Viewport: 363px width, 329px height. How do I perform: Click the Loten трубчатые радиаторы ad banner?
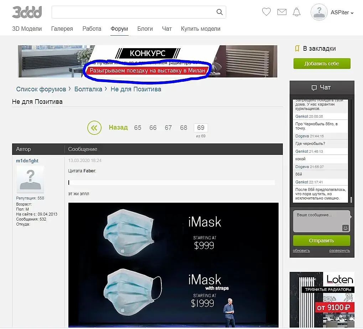pyautogui.click(x=322, y=299)
